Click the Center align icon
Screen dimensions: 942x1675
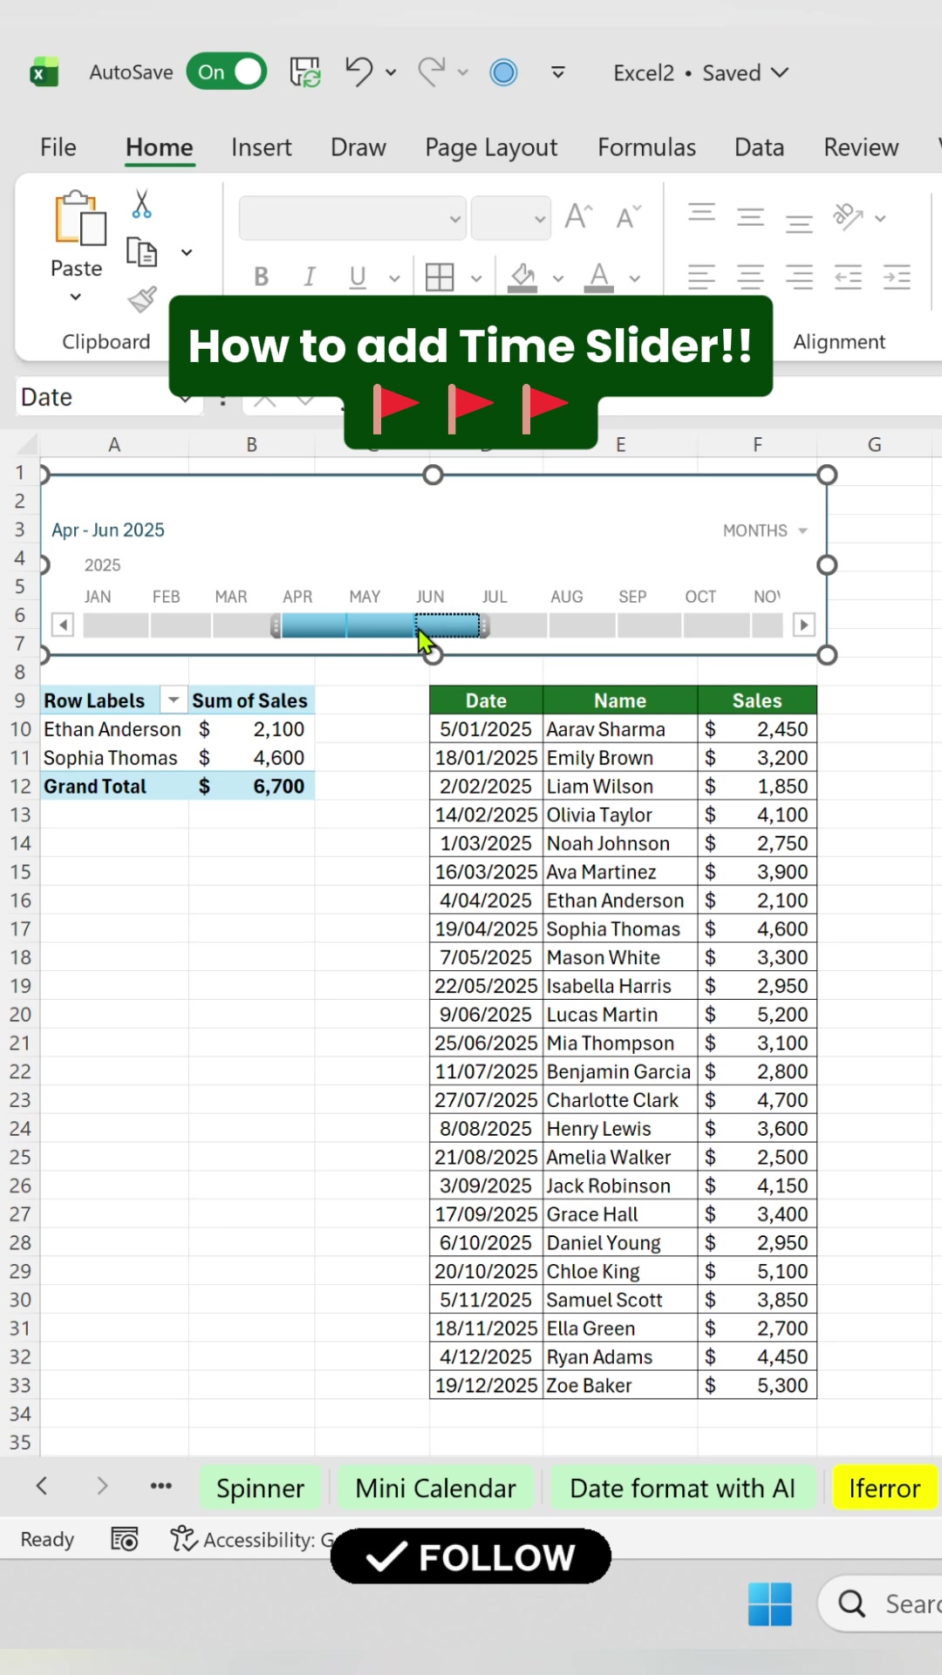coord(750,277)
